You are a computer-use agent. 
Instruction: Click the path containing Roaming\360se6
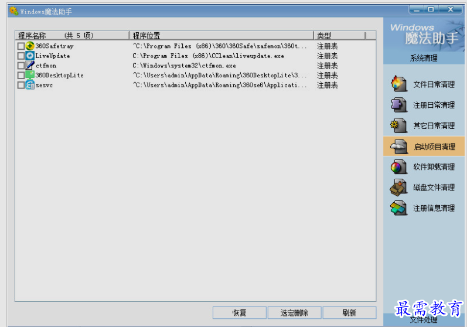220,85
